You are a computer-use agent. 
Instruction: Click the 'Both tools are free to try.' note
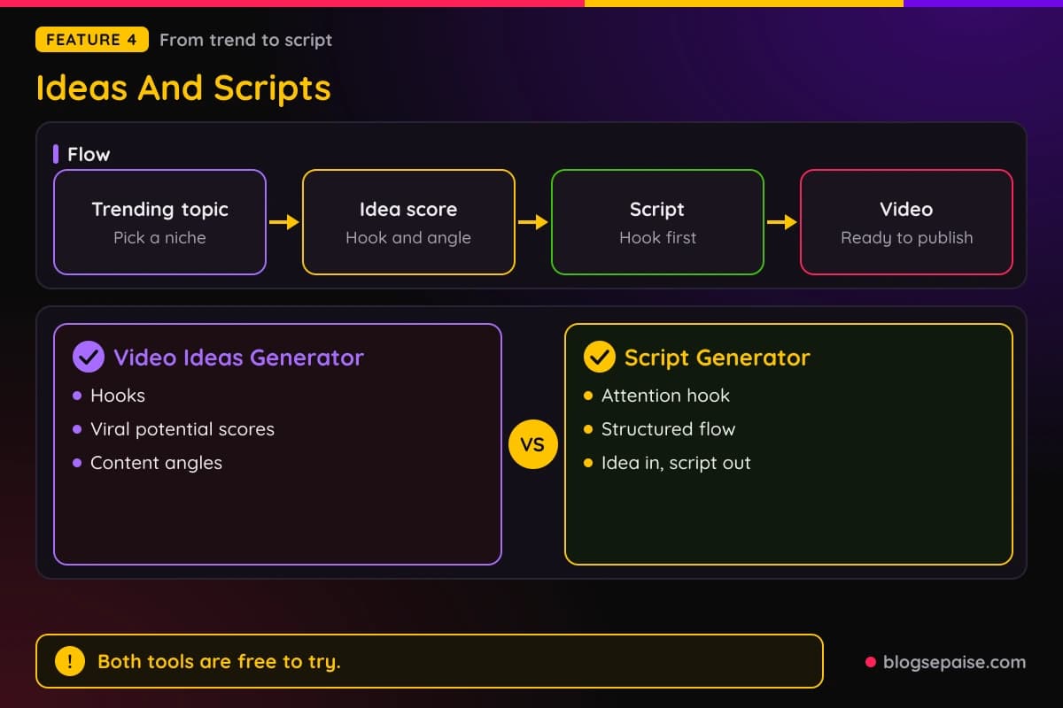219,661
